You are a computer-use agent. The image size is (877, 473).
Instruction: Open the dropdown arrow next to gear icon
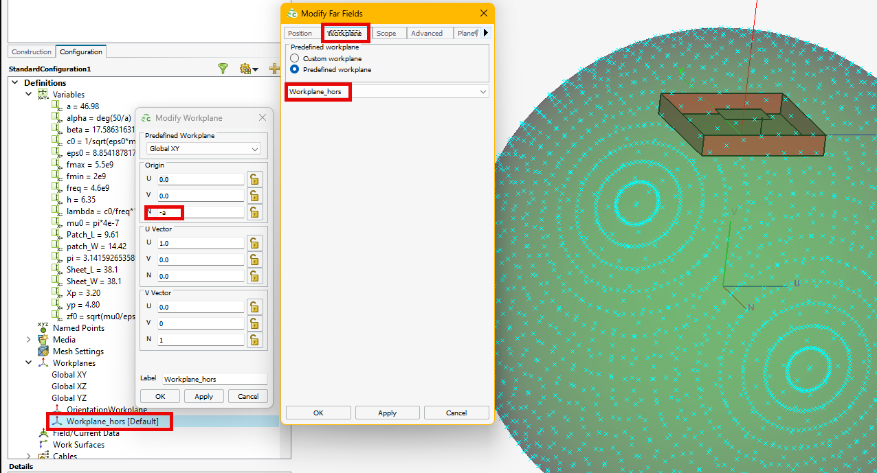(x=256, y=69)
